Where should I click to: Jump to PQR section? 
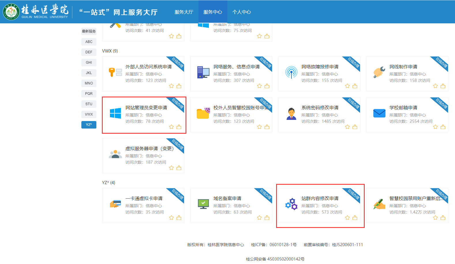(x=89, y=93)
